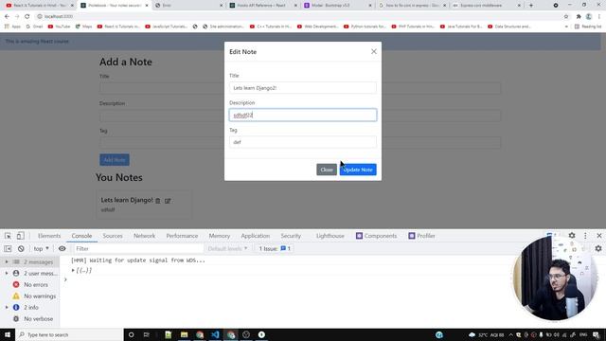Switch to the Console tab
Screen dimensions: 606x341
pos(81,236)
